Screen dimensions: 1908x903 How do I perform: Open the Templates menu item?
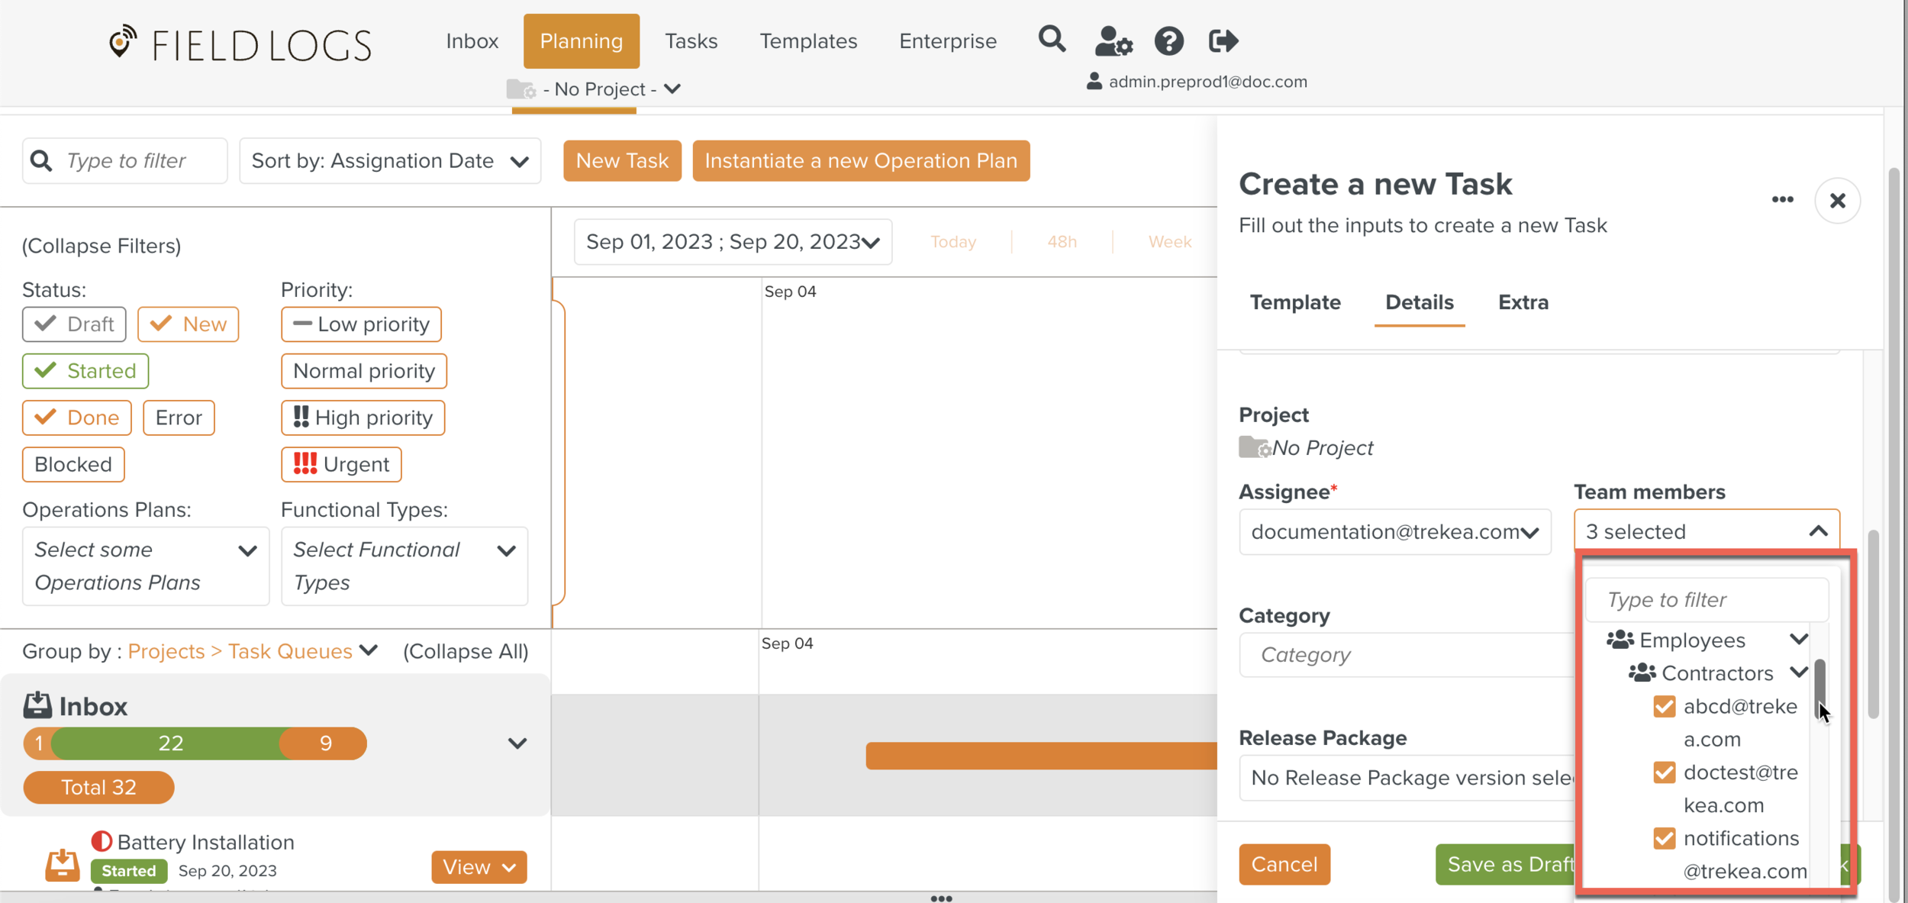(x=808, y=41)
